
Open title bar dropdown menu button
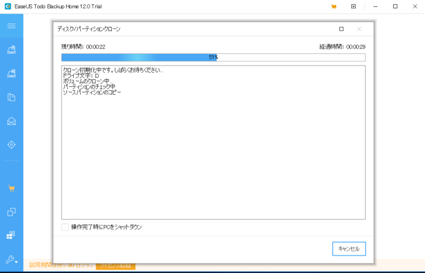(353, 7)
